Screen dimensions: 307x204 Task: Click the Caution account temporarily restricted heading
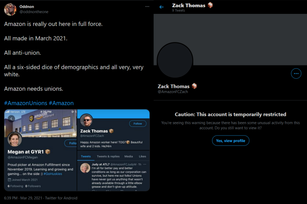click(230, 114)
